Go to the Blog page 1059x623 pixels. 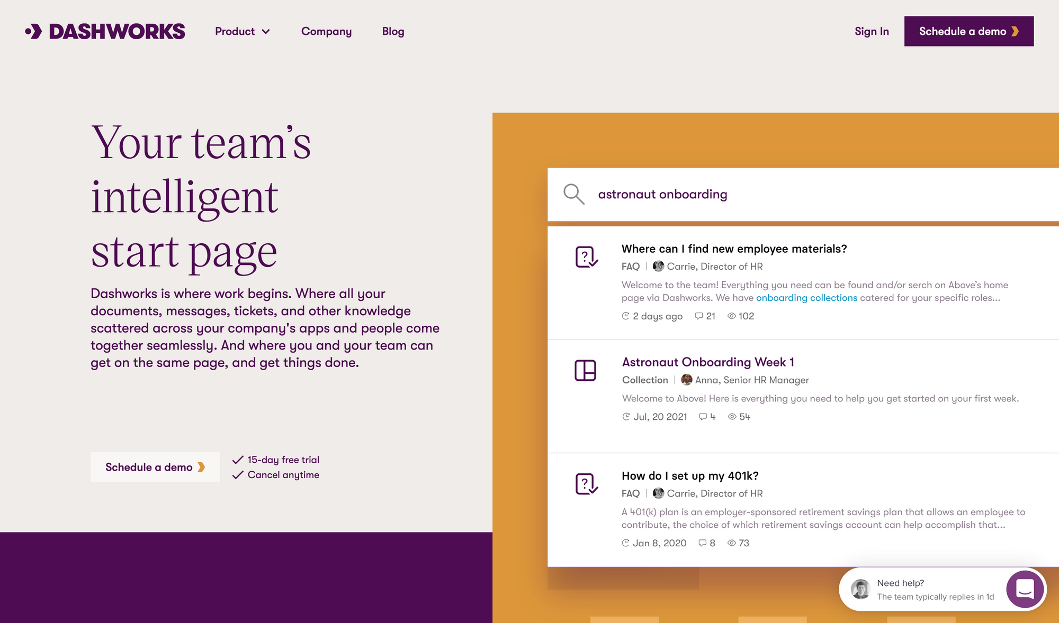pos(393,31)
